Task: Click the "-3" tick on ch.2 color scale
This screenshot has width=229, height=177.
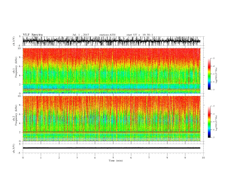Action: (213, 106)
